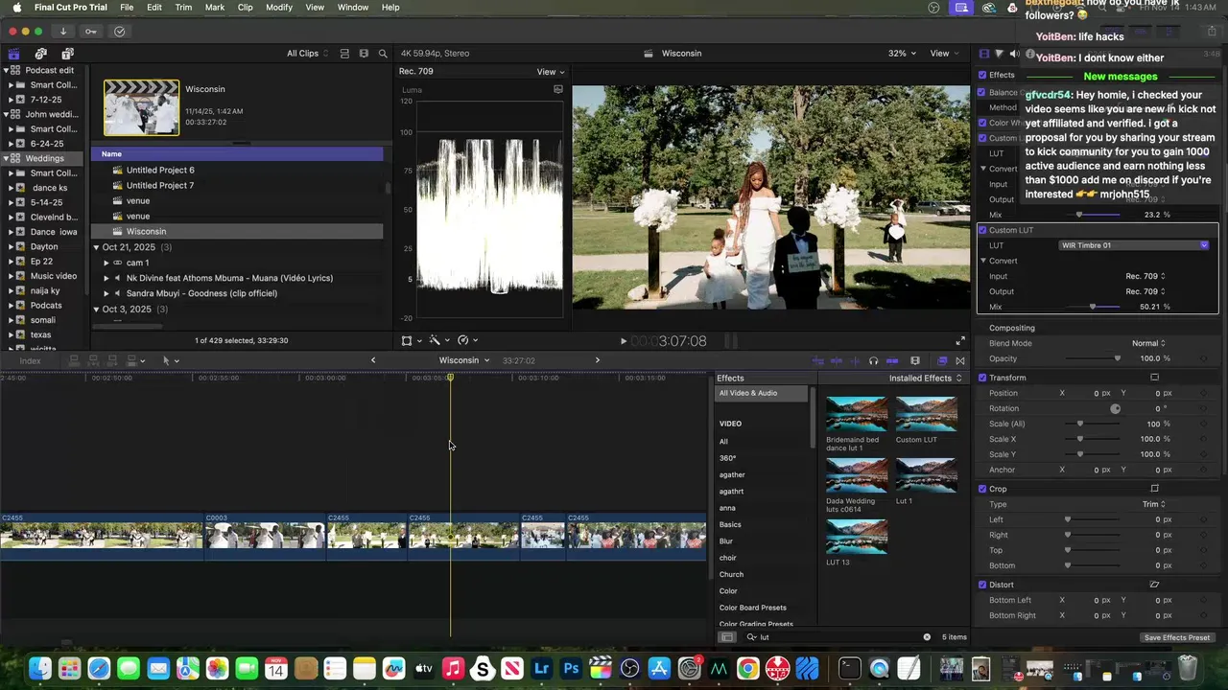Toggle the Effects browser button

pyautogui.click(x=942, y=360)
